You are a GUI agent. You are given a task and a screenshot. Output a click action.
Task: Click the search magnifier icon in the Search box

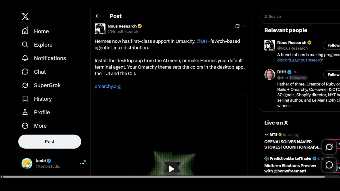(265, 16)
